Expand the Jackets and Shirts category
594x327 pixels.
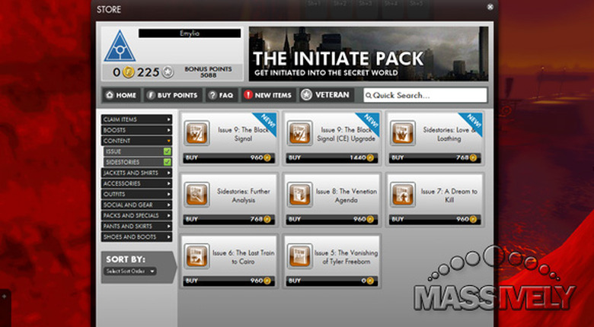click(x=137, y=173)
